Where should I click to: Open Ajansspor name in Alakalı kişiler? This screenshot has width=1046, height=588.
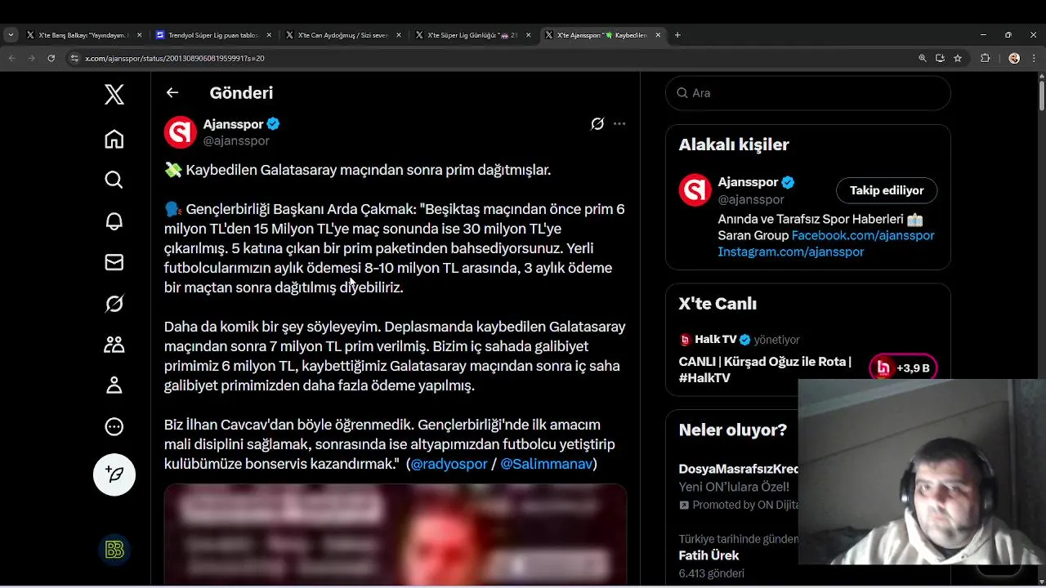[x=748, y=182]
